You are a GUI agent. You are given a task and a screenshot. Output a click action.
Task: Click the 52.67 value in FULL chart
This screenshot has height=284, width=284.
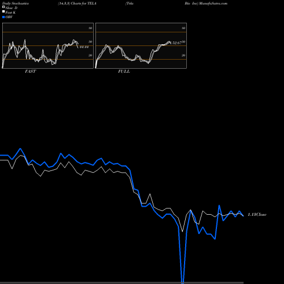[x=177, y=43]
